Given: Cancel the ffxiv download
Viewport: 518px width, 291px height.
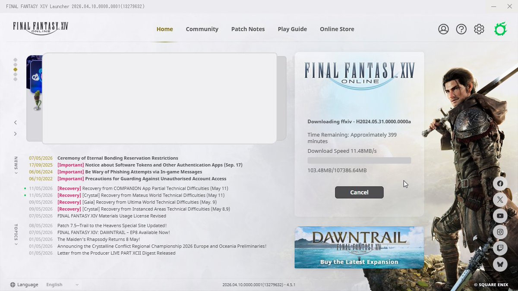Looking at the screenshot, I should (x=359, y=192).
